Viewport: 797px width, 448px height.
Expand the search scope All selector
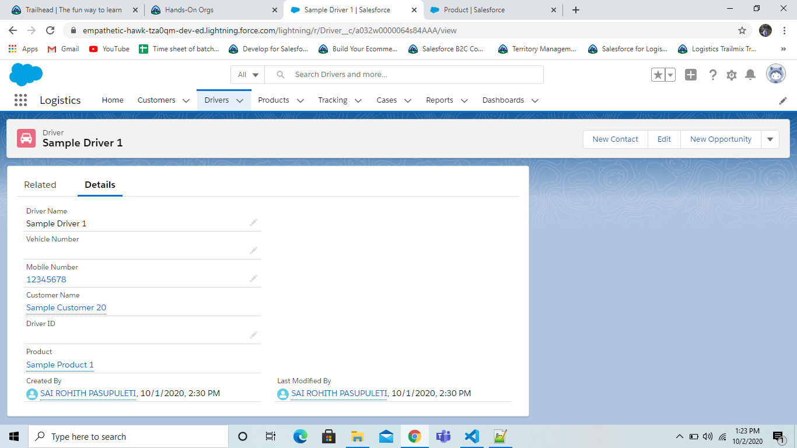247,75
